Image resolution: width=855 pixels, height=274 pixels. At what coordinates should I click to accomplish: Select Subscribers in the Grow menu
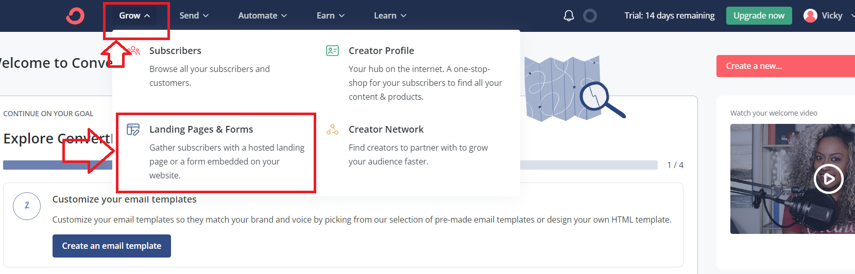pos(175,50)
